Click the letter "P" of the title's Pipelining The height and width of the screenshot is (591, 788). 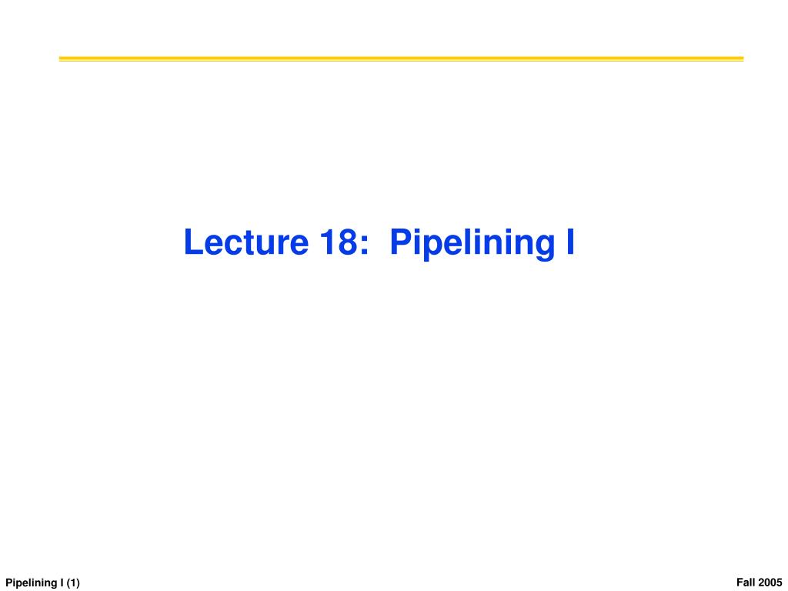400,242
